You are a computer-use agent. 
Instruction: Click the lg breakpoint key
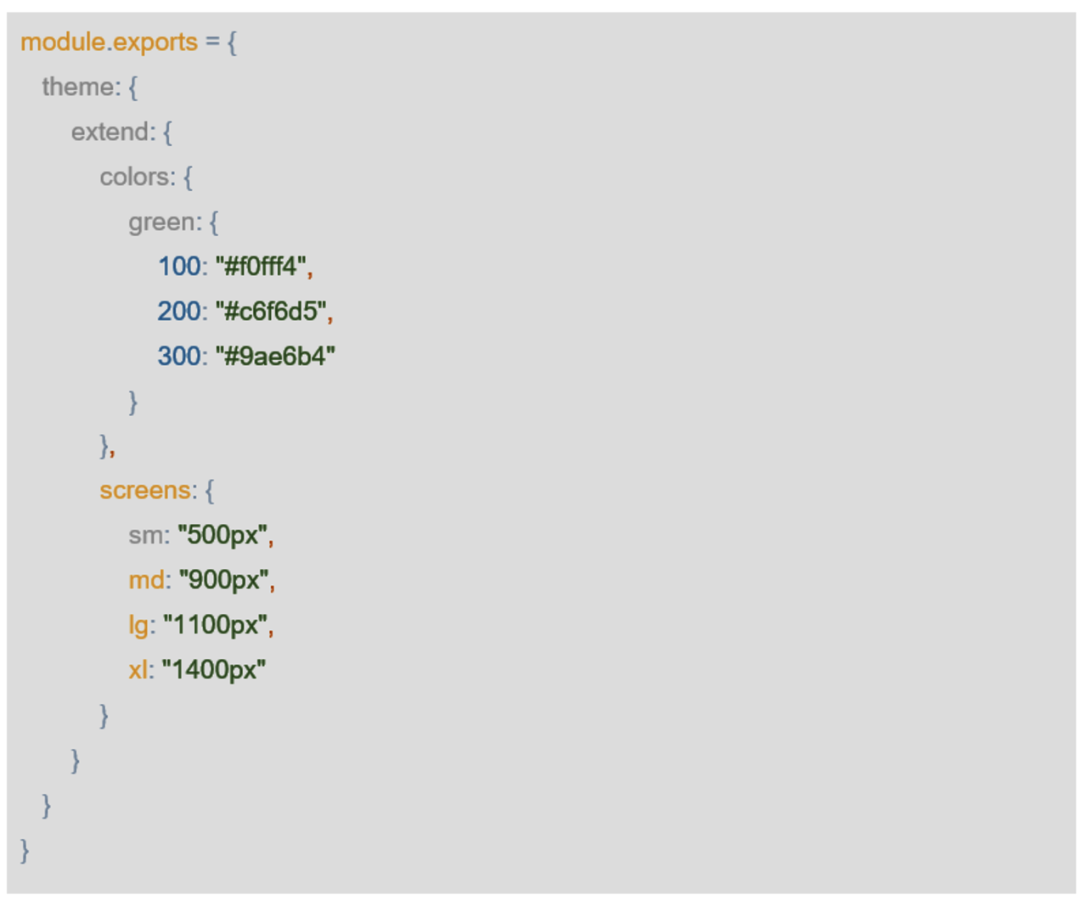(138, 625)
